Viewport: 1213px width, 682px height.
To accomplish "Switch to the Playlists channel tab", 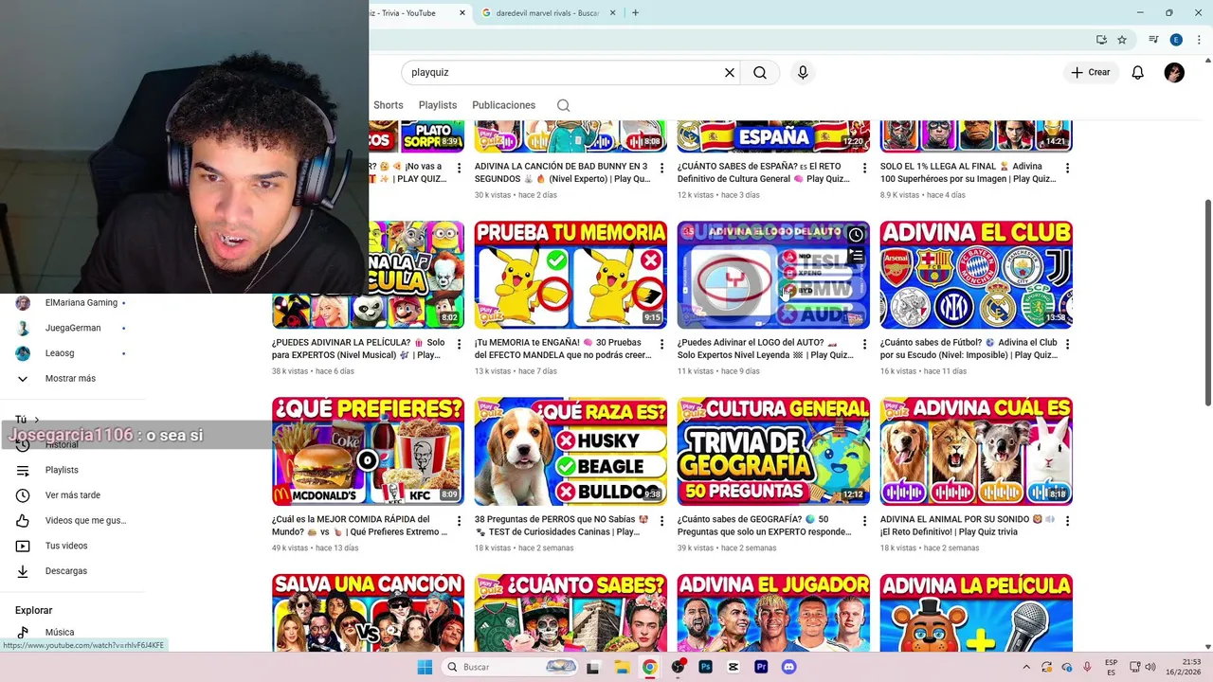I will tap(438, 105).
